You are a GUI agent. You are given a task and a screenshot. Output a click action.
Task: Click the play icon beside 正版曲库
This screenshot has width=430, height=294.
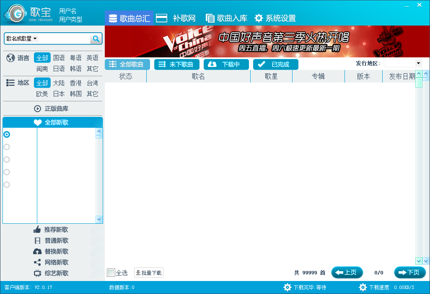(x=38, y=109)
